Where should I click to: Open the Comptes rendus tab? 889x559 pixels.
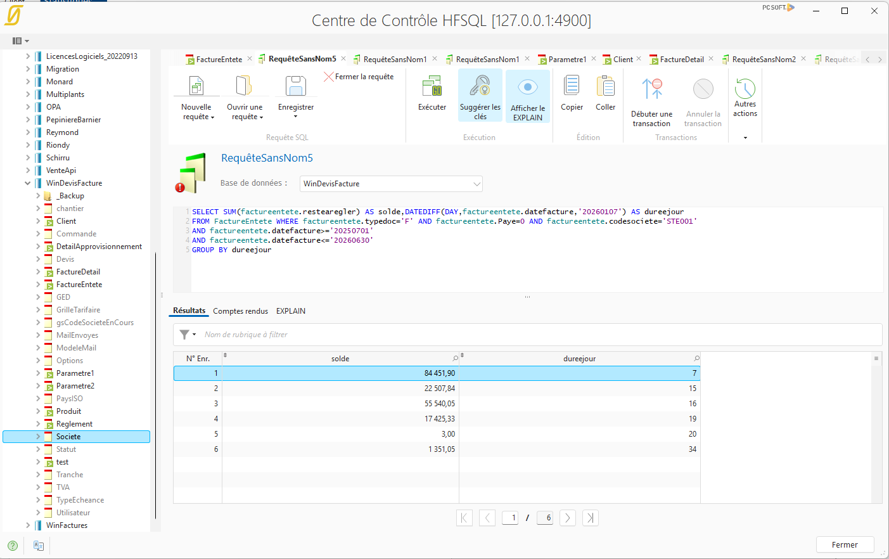[x=240, y=311]
